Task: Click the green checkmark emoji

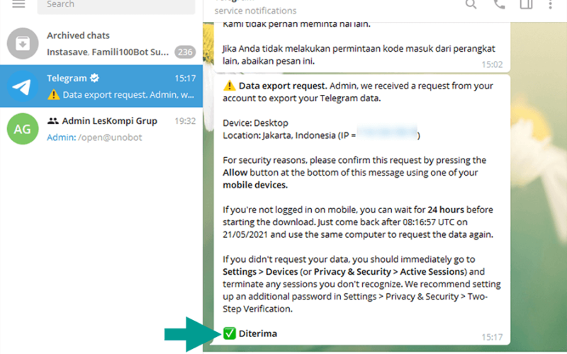Action: (229, 333)
